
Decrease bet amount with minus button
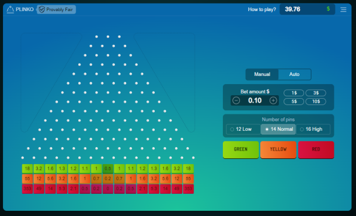click(236, 100)
